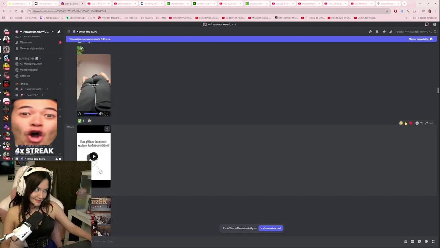This screenshot has width=440, height=248.
Task: Open Envia-tus-Clips channel settings gear
Action: click(60, 159)
